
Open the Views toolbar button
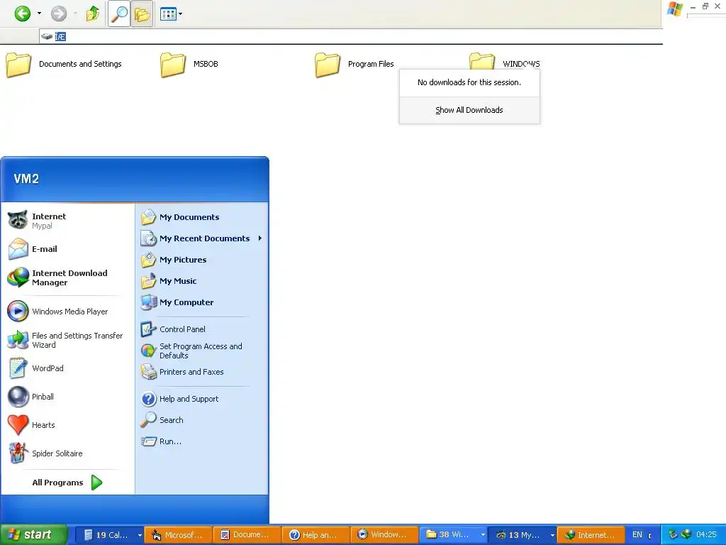click(x=168, y=14)
